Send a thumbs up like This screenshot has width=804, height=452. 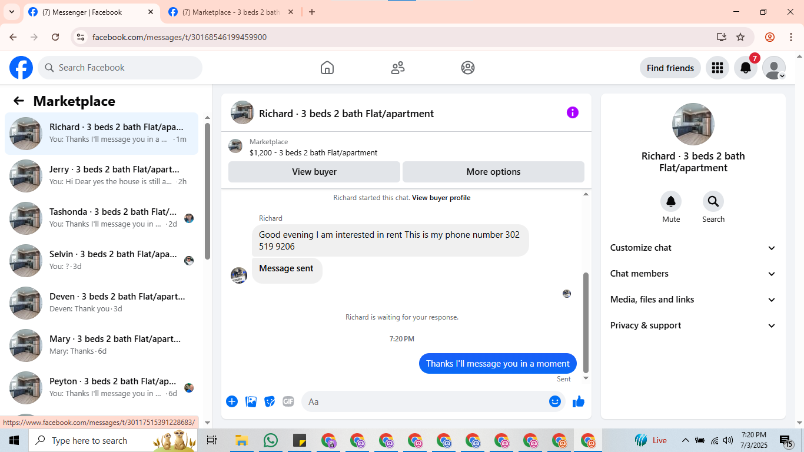pos(579,401)
